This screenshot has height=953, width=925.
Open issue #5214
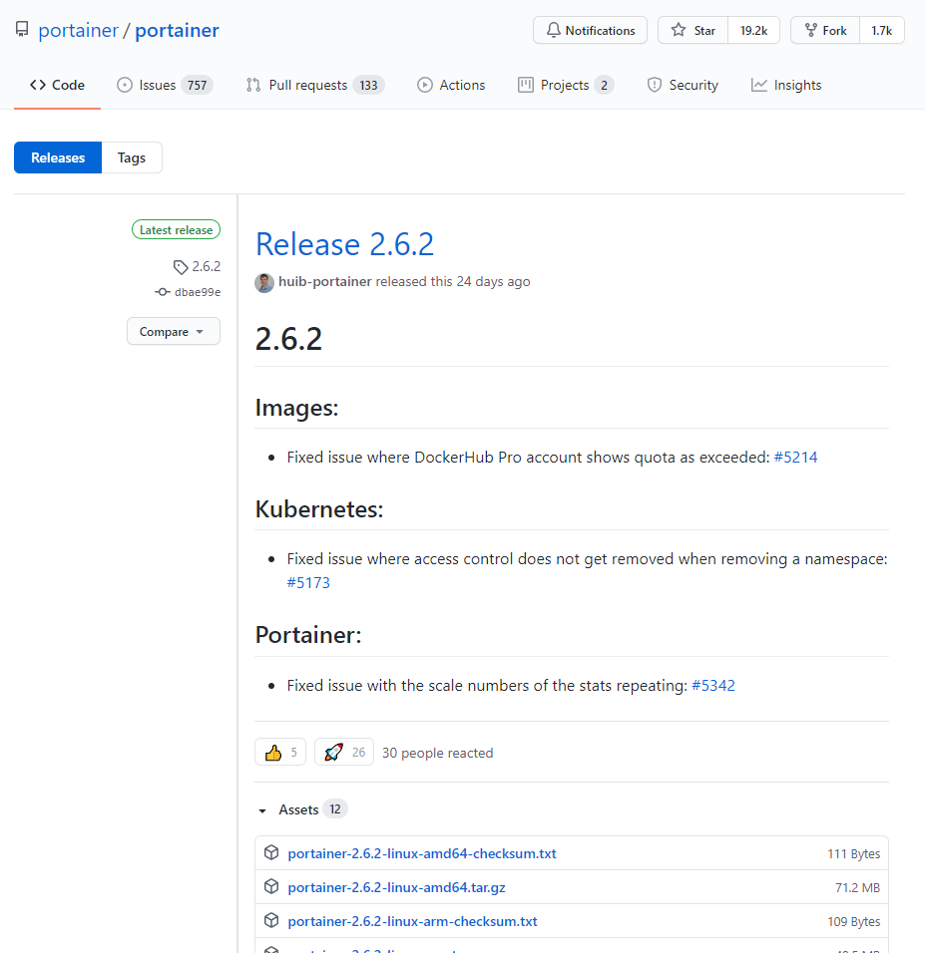coord(795,457)
